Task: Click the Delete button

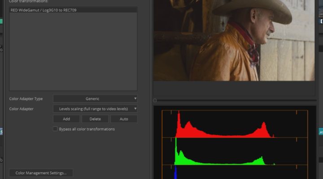Action: pyautogui.click(x=95, y=119)
